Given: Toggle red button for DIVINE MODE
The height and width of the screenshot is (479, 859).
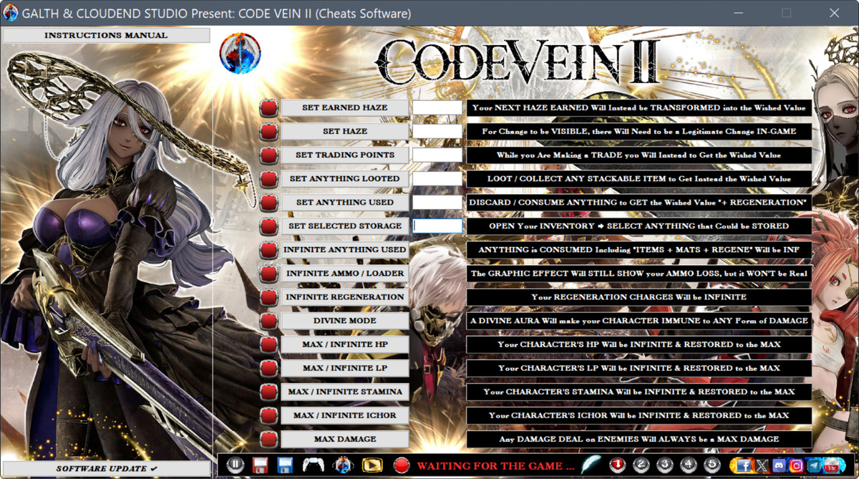Looking at the screenshot, I should 268,321.
